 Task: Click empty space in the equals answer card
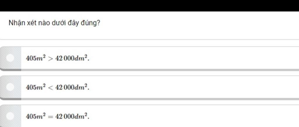pos(190,116)
